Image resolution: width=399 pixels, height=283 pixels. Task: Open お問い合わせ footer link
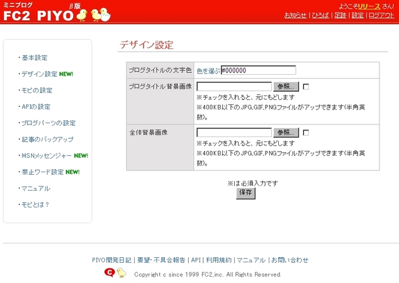(x=290, y=260)
